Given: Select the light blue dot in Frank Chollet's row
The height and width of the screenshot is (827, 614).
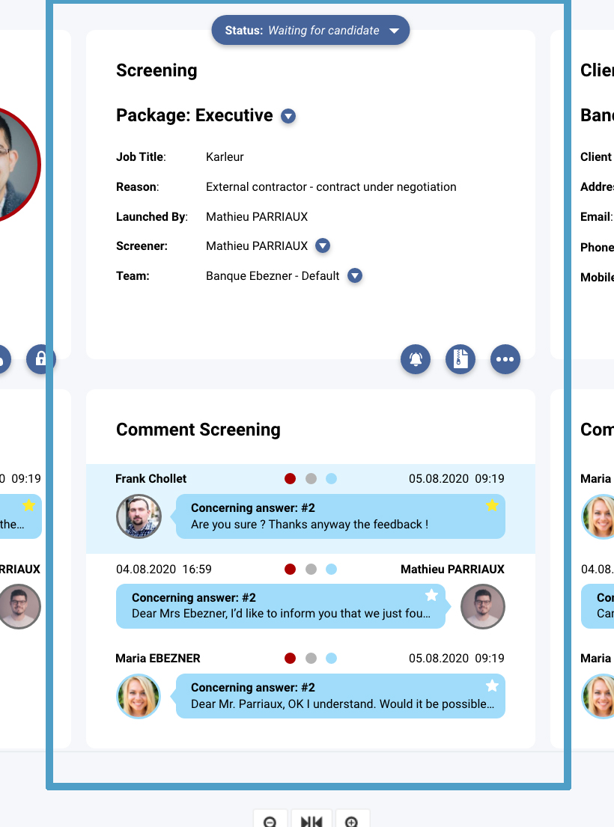Looking at the screenshot, I should pyautogui.click(x=331, y=478).
